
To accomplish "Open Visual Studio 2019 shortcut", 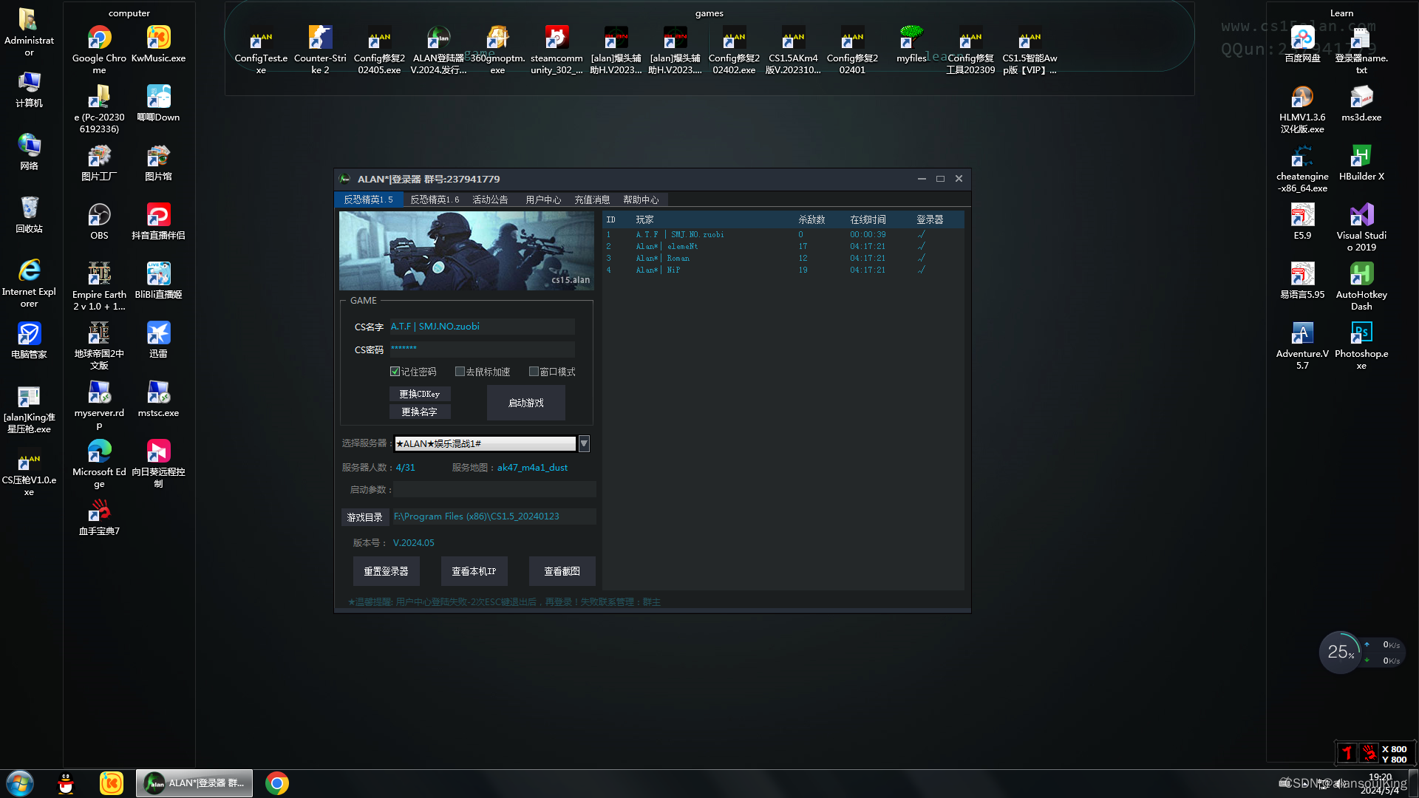I will [1361, 216].
